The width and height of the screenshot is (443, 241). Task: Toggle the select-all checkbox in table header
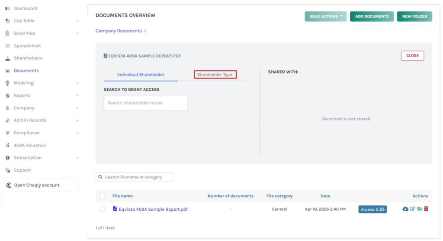tap(102, 196)
